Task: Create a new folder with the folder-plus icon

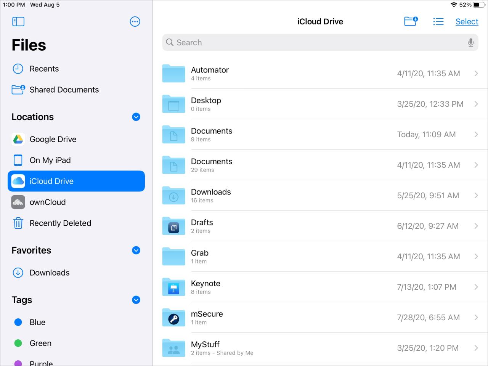Action: point(411,21)
